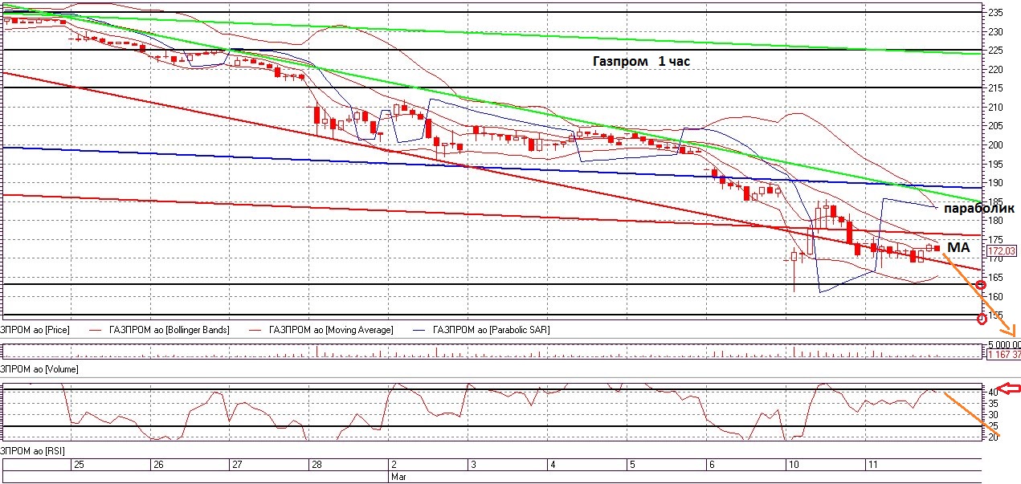
Task: Click the 230 price axis label
Action: click(x=995, y=32)
